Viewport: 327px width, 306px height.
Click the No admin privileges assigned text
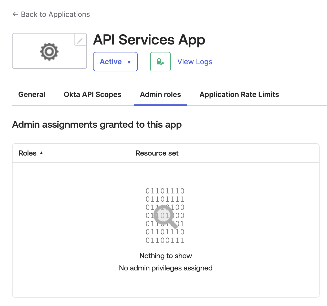[166, 268]
